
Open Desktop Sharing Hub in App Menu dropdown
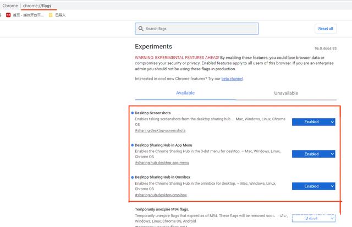click(x=313, y=154)
